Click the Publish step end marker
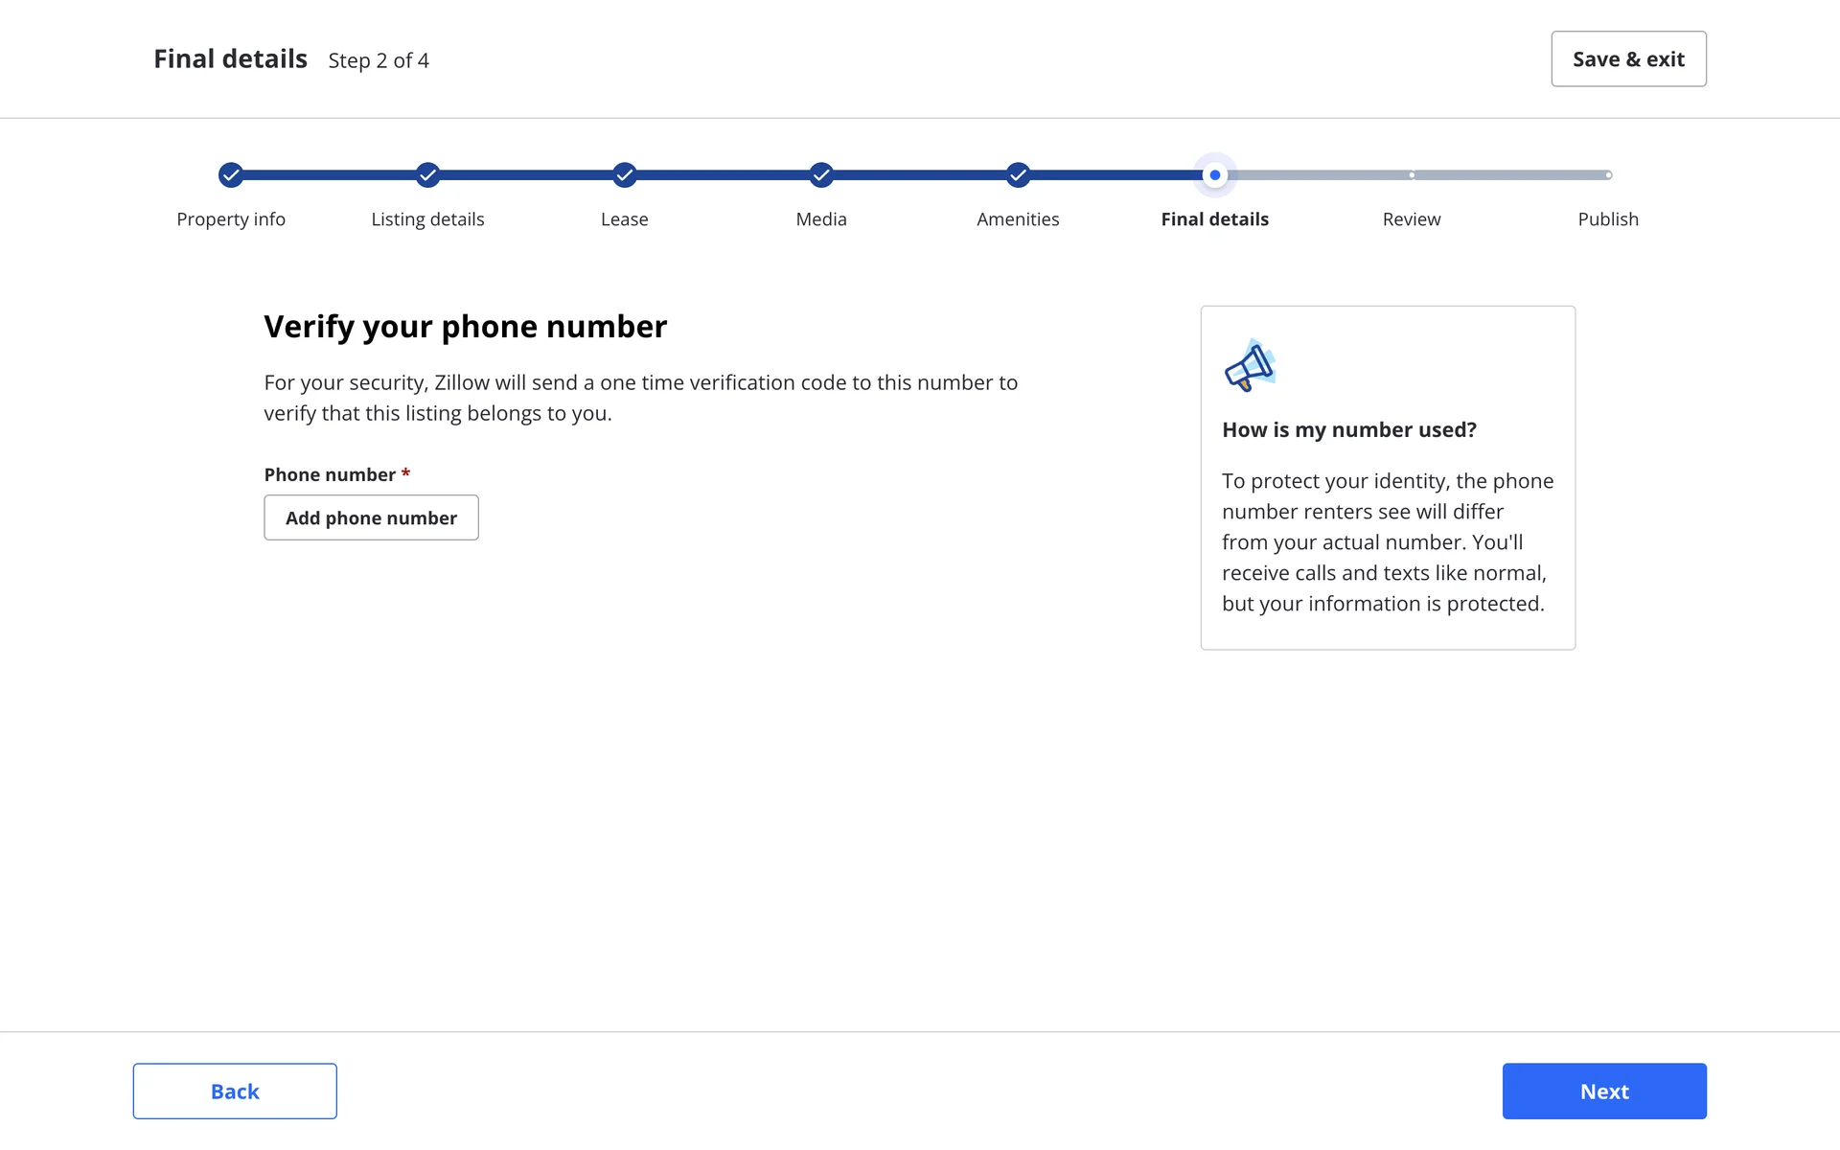 1608,174
